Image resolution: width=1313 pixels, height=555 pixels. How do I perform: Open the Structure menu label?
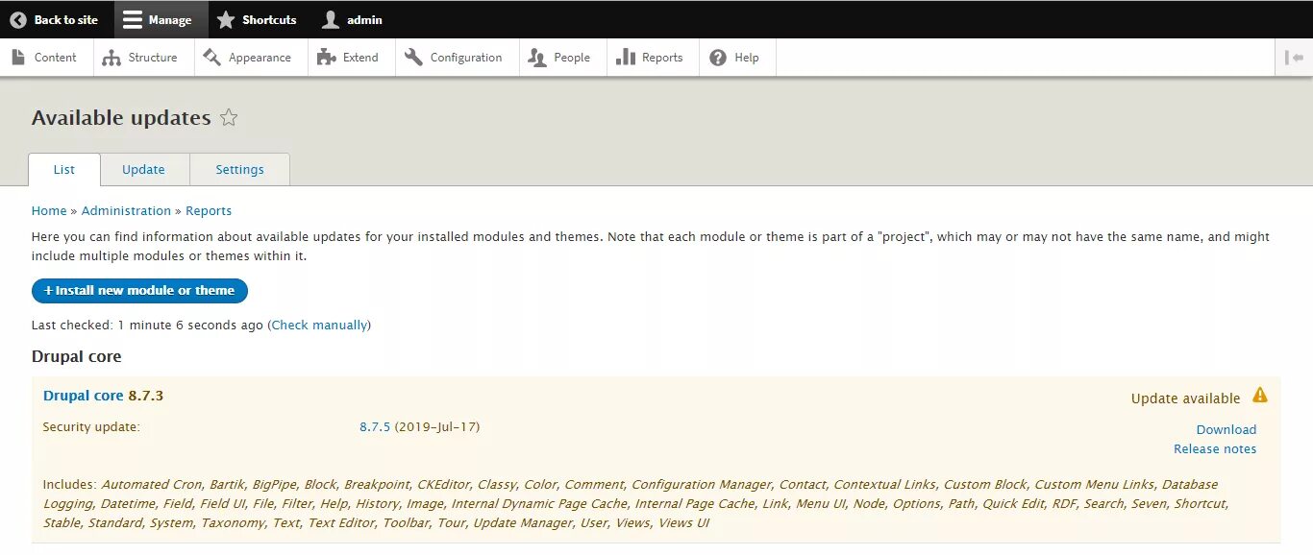pos(153,58)
